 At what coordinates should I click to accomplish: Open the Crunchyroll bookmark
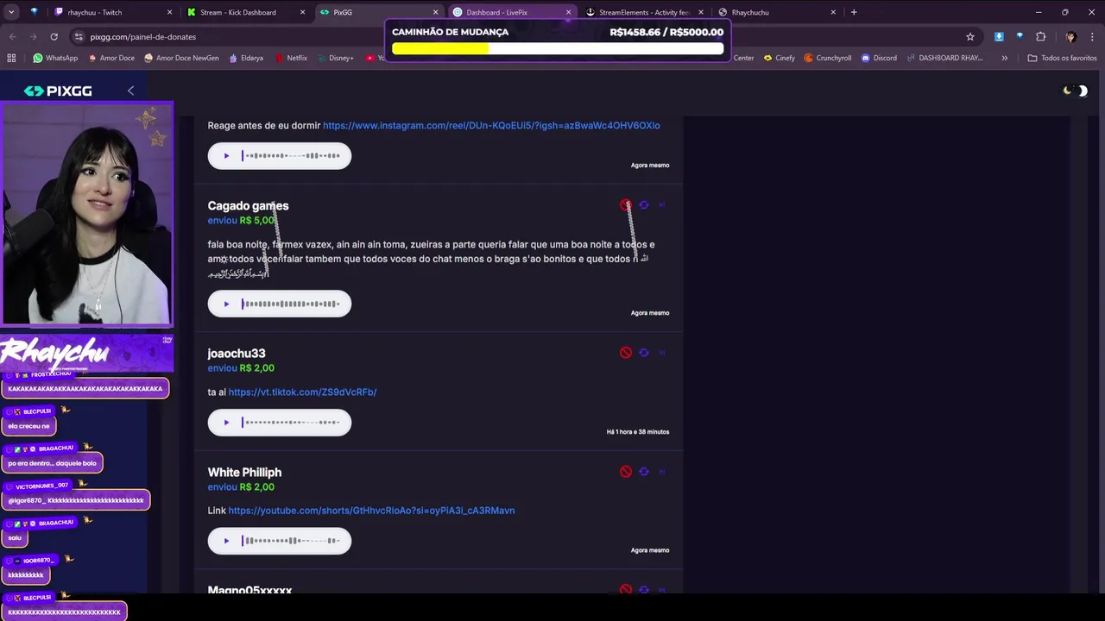pyautogui.click(x=827, y=58)
